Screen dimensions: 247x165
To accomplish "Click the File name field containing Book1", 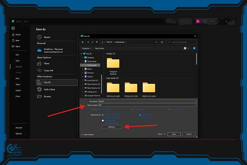I will [148, 101].
